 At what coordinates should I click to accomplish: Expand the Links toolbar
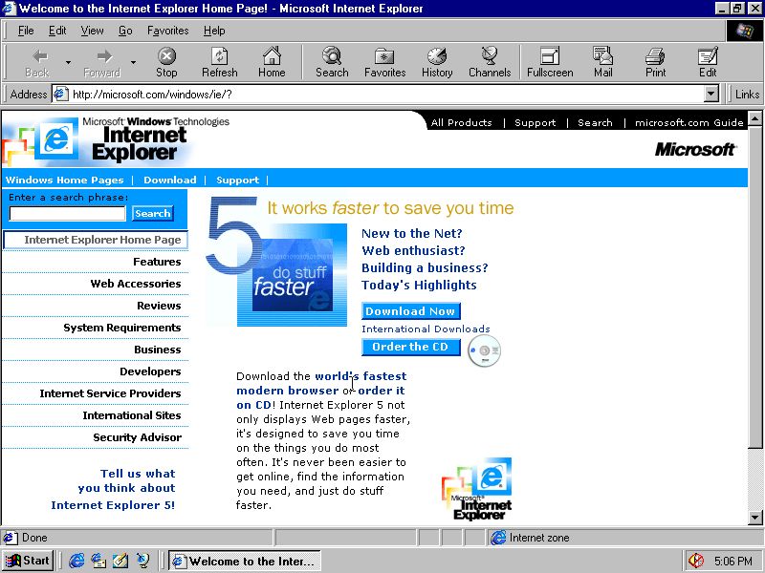click(x=747, y=94)
